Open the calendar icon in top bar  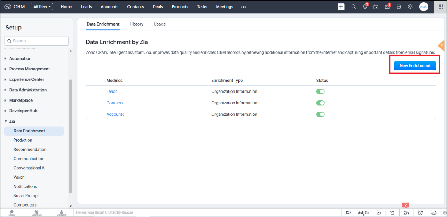[376, 7]
